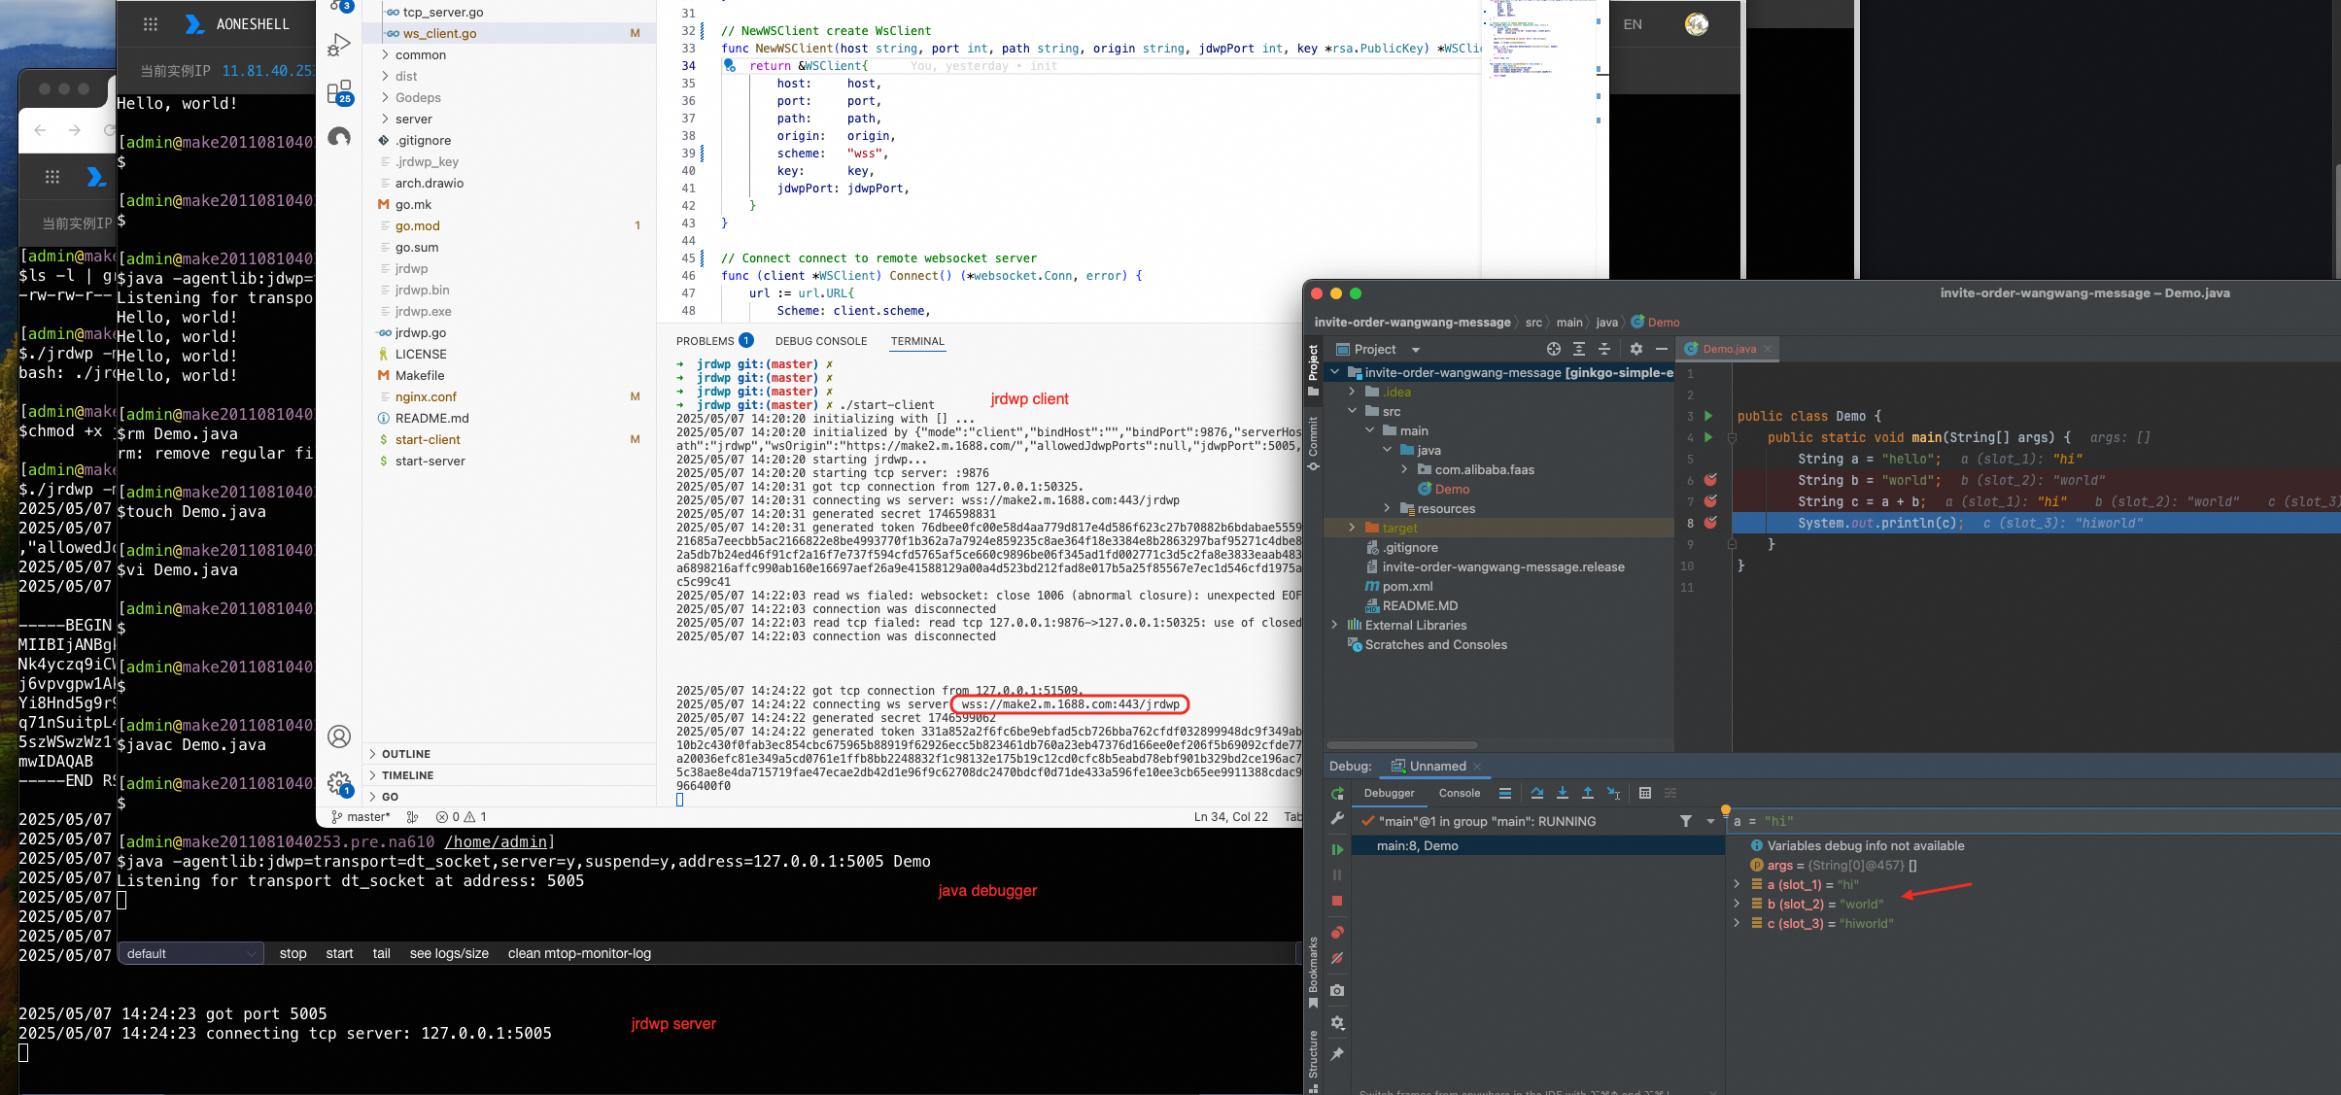The height and width of the screenshot is (1095, 2341).
Task: Click Step Over in debugger toolbar
Action: pyautogui.click(x=1536, y=793)
